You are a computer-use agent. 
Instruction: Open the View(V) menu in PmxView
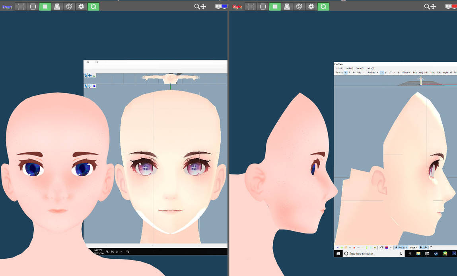pyautogui.click(x=360, y=68)
